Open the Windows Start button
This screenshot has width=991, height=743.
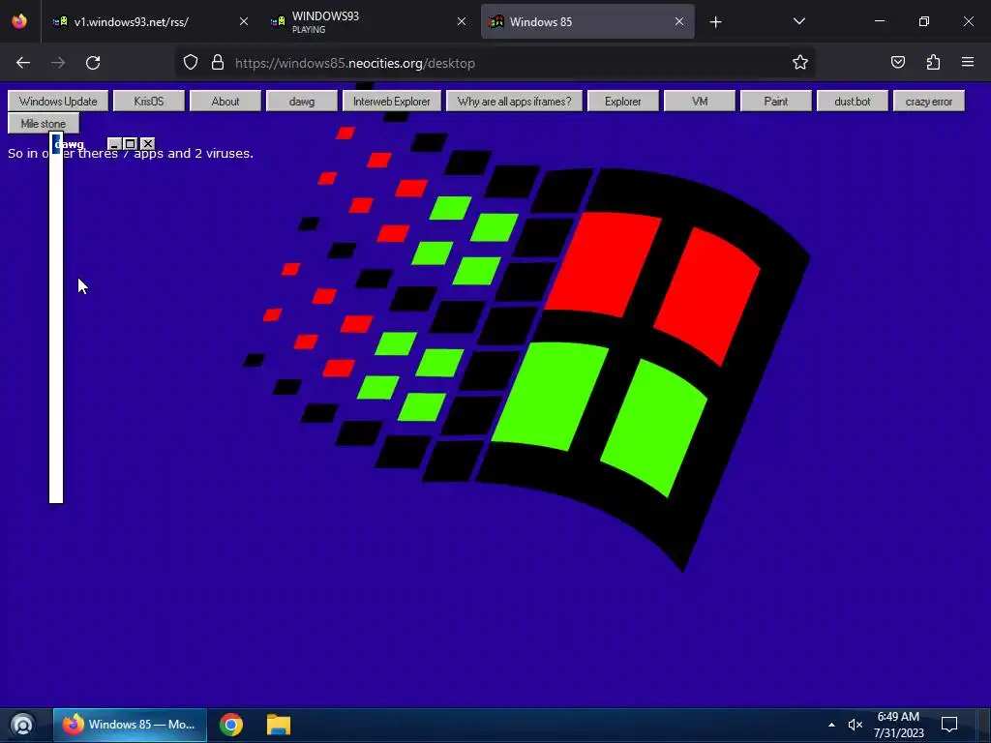(x=23, y=725)
